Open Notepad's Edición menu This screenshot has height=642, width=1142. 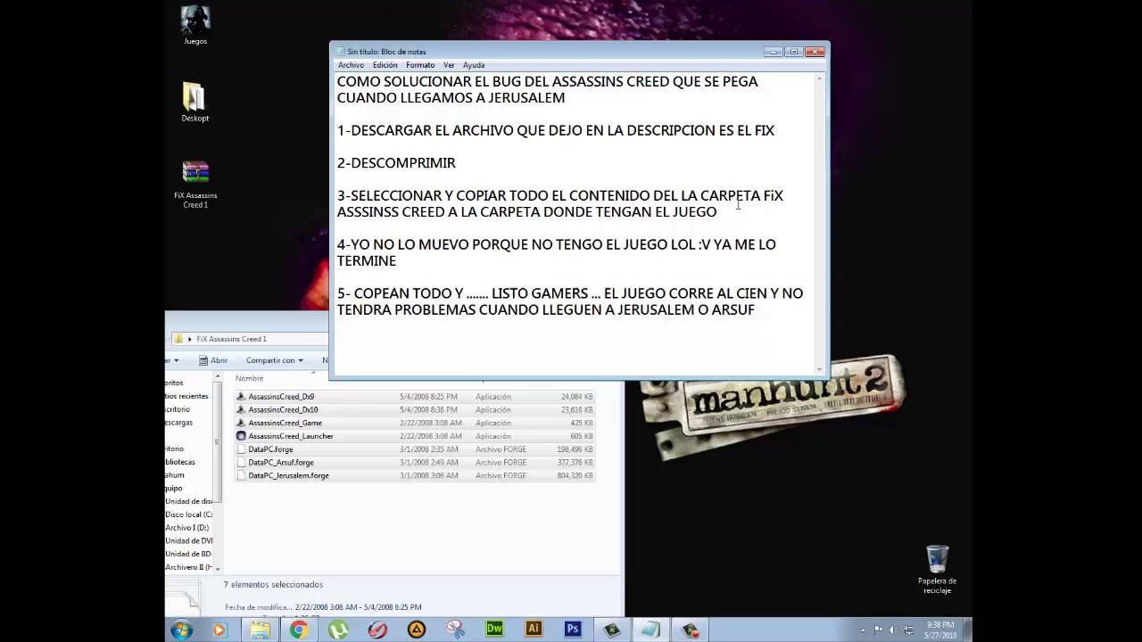(x=385, y=65)
